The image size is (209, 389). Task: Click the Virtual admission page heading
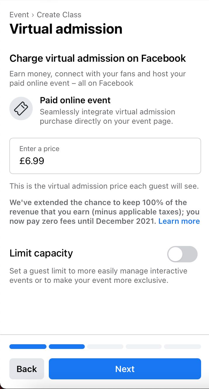click(x=66, y=29)
